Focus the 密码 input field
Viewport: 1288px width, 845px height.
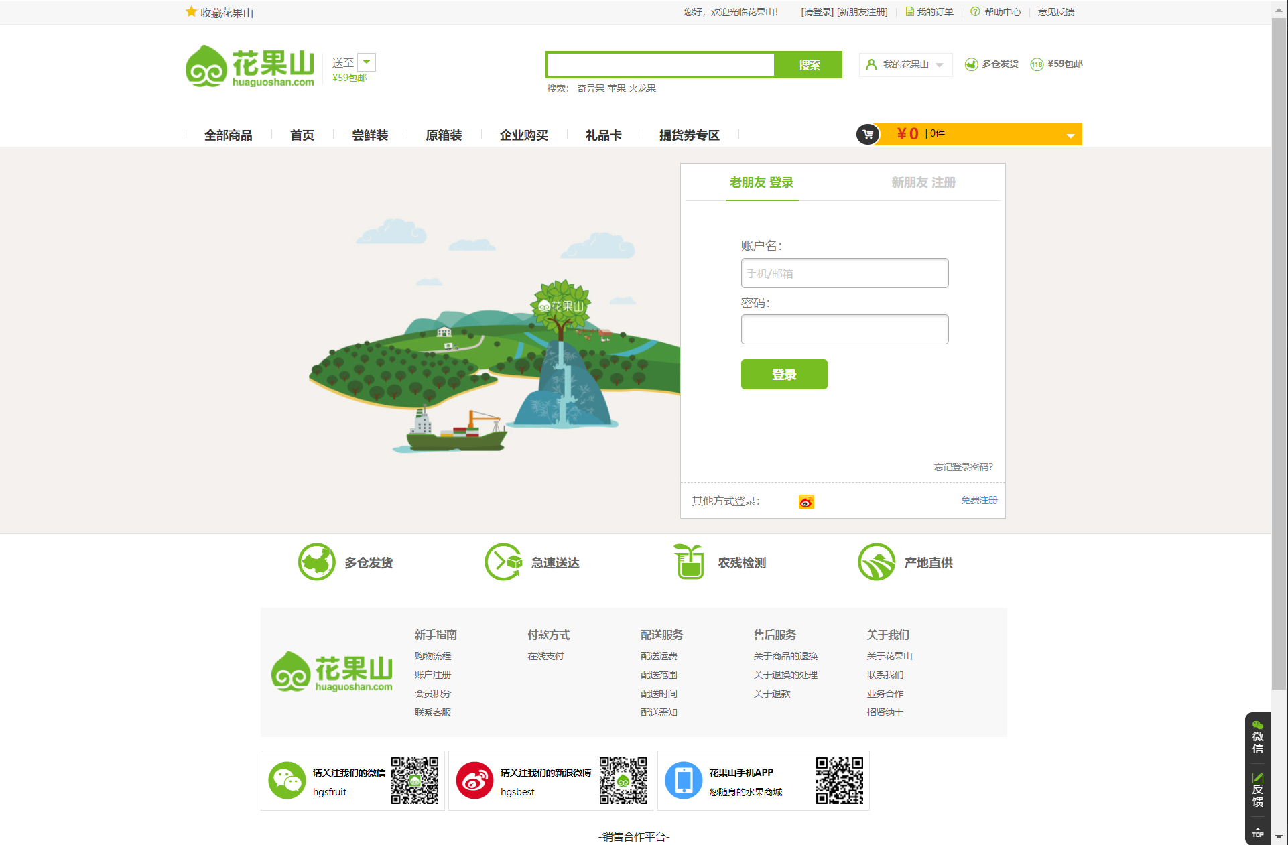click(844, 330)
